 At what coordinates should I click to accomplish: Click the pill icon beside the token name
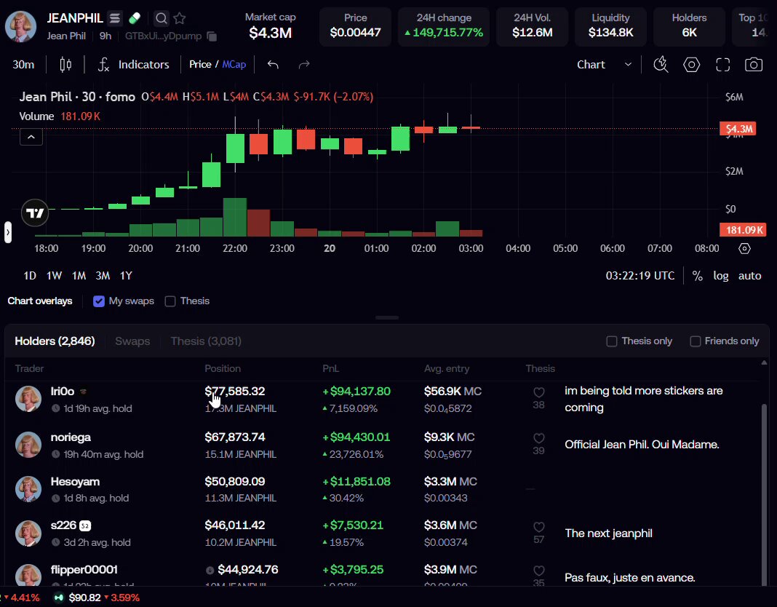[x=135, y=18]
